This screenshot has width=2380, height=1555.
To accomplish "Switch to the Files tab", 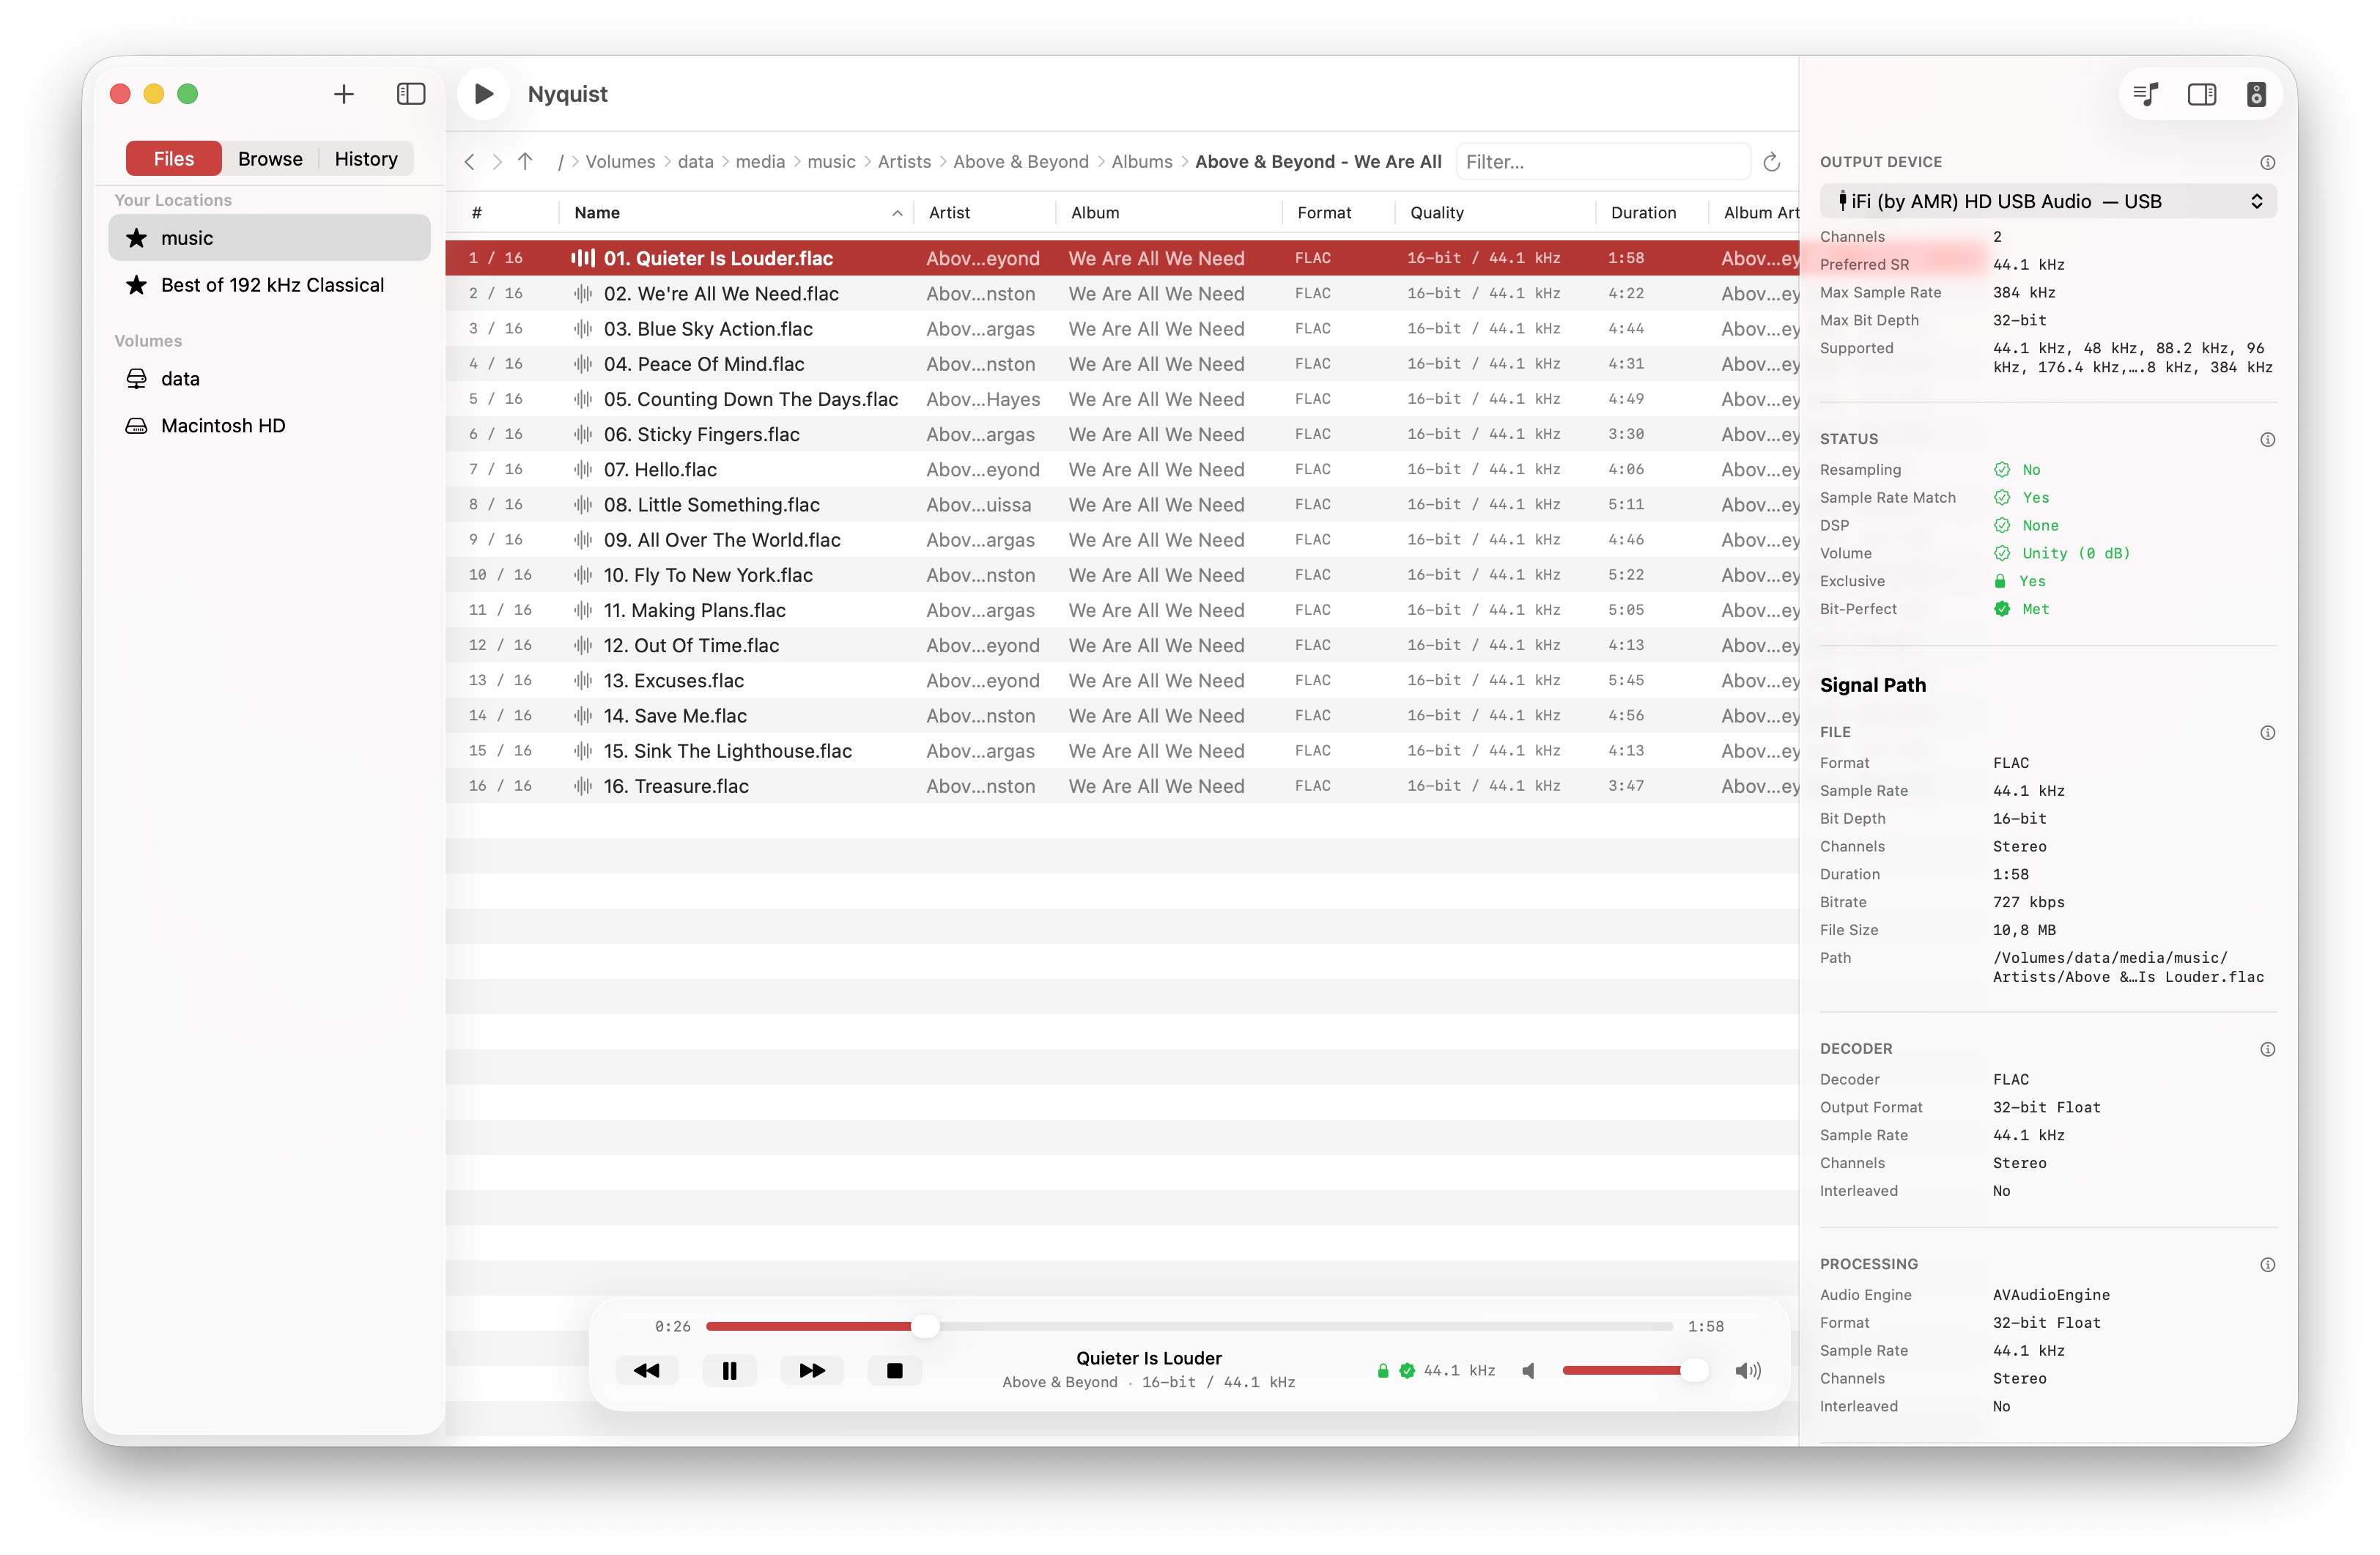I will [x=174, y=159].
